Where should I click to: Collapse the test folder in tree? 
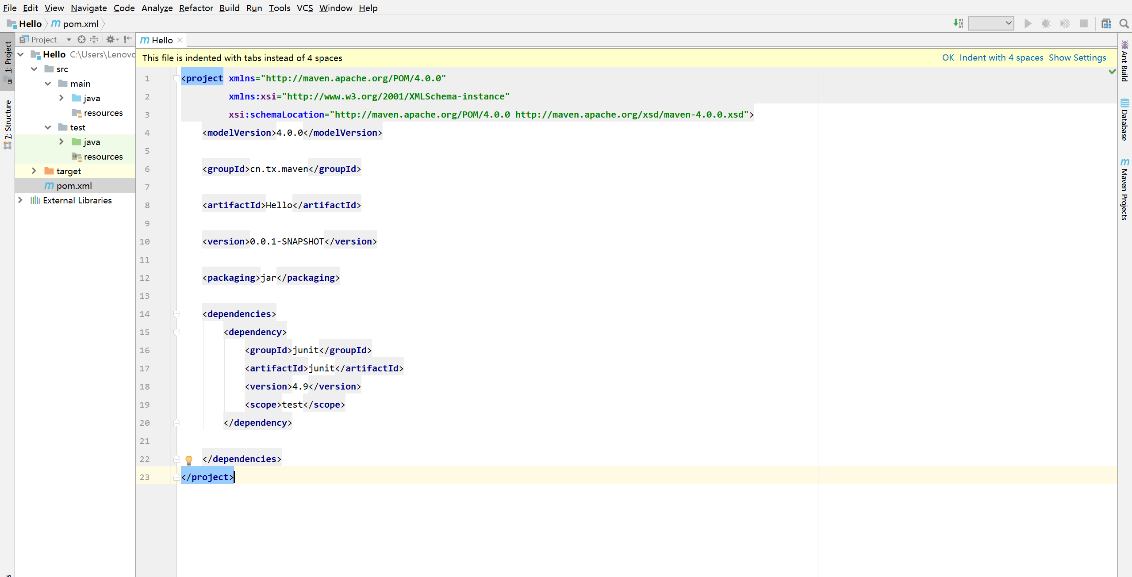(48, 127)
